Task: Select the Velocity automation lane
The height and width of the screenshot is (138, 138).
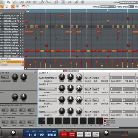Action: 11,62
